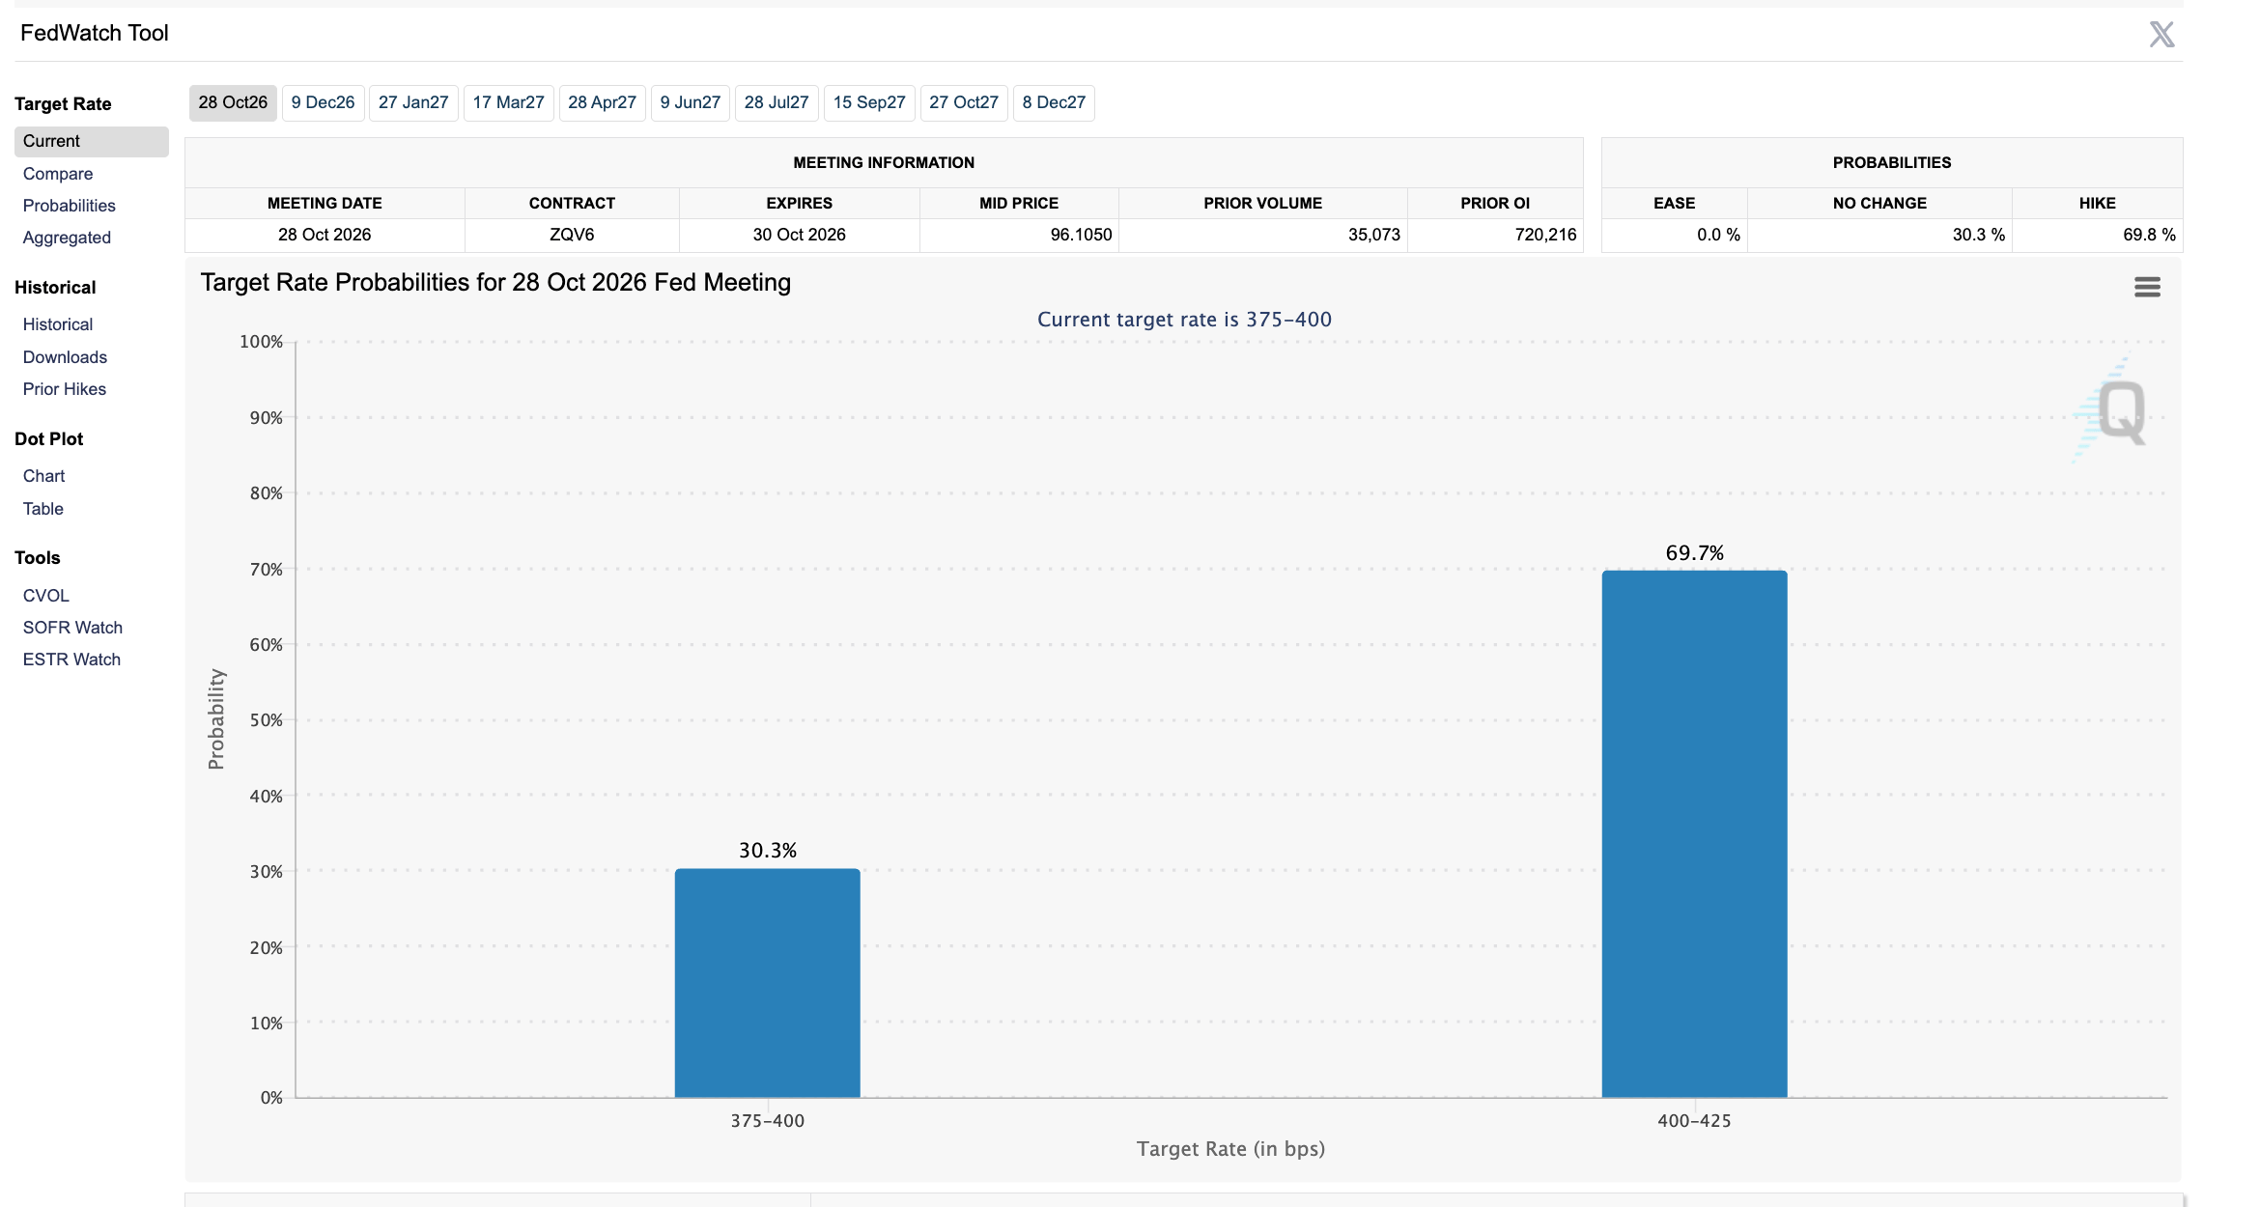Click the 375-400 x-axis label
This screenshot has width=2260, height=1207.
767,1121
